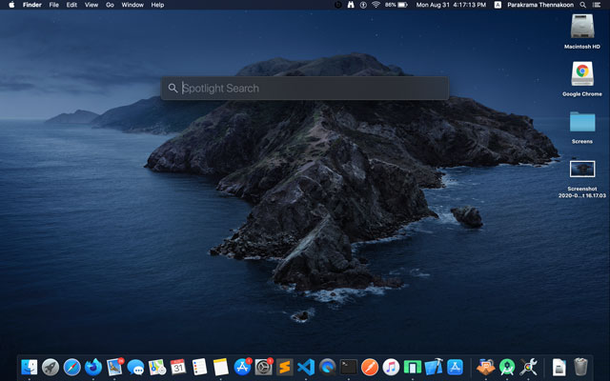Open document file icon beside Trash
The image size is (610, 381).
(x=559, y=367)
